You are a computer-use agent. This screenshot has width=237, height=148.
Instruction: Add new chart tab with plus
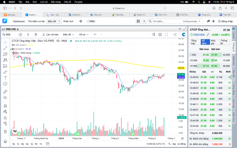point(180,29)
